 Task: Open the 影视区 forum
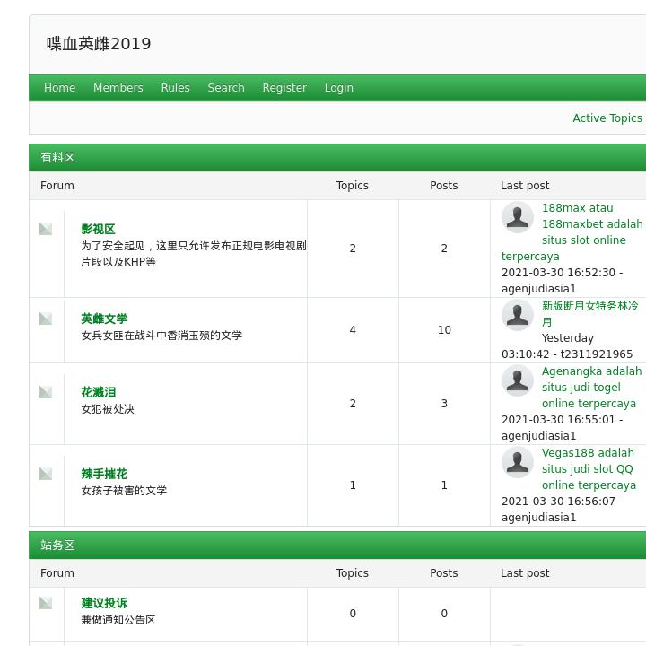pos(98,230)
